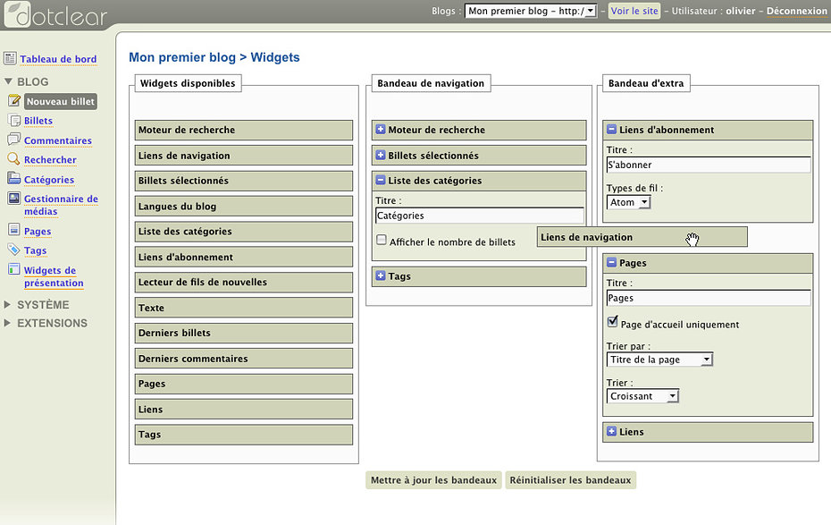The height and width of the screenshot is (525, 831).
Task: Click Mettre à jour les bandeaux button
Action: (x=433, y=480)
